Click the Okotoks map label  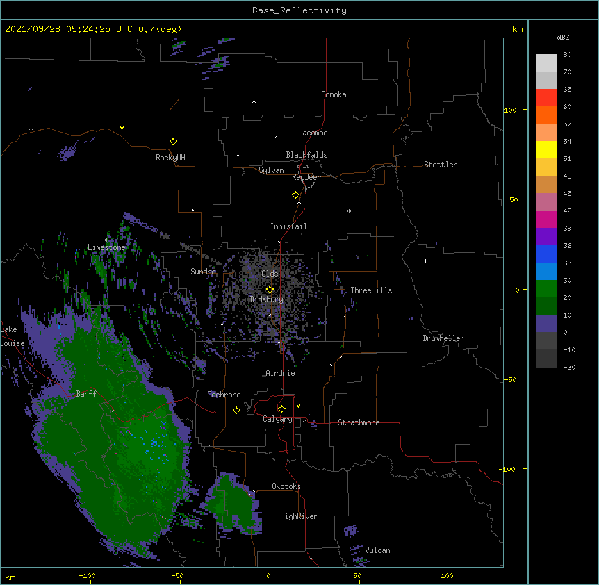click(x=286, y=486)
